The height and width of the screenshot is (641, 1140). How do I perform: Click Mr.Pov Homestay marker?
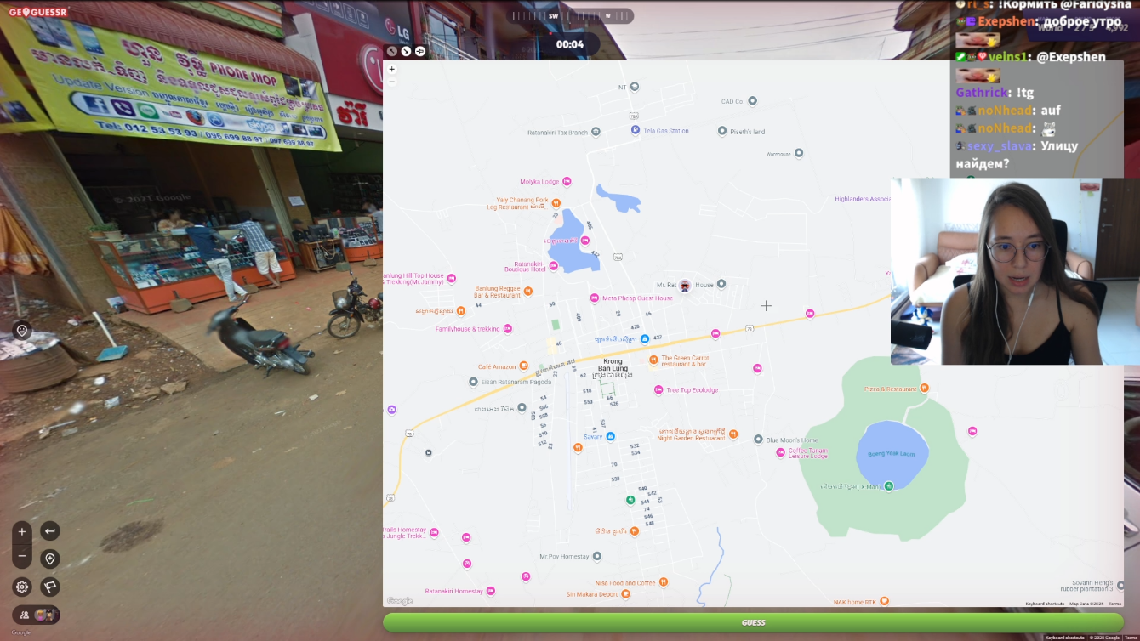[596, 556]
